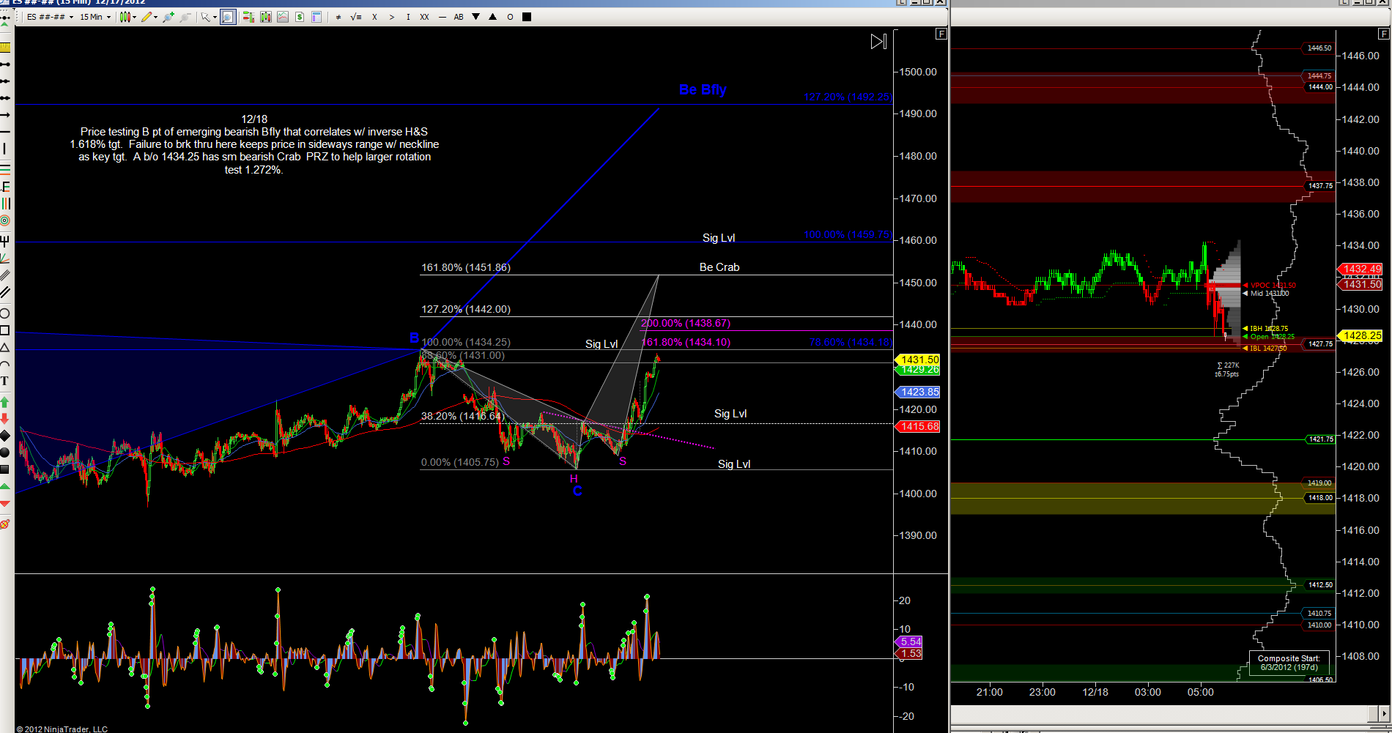Viewport: 1392px width, 733px height.
Task: Open the ES ##-## instrument selector
Action: [50, 17]
